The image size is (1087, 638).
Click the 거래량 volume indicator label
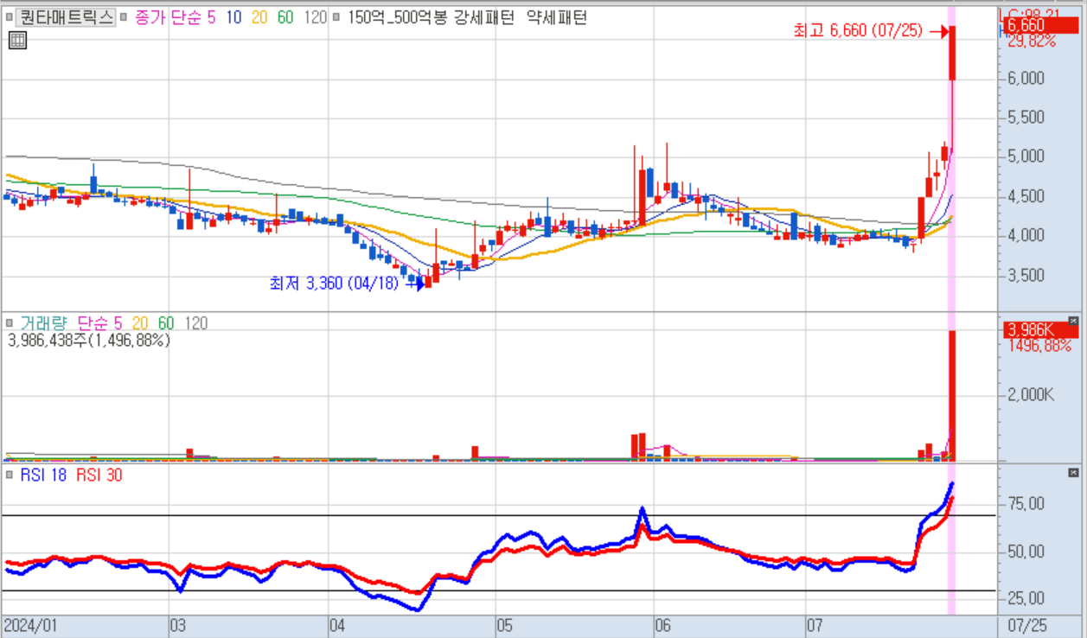[x=43, y=323]
